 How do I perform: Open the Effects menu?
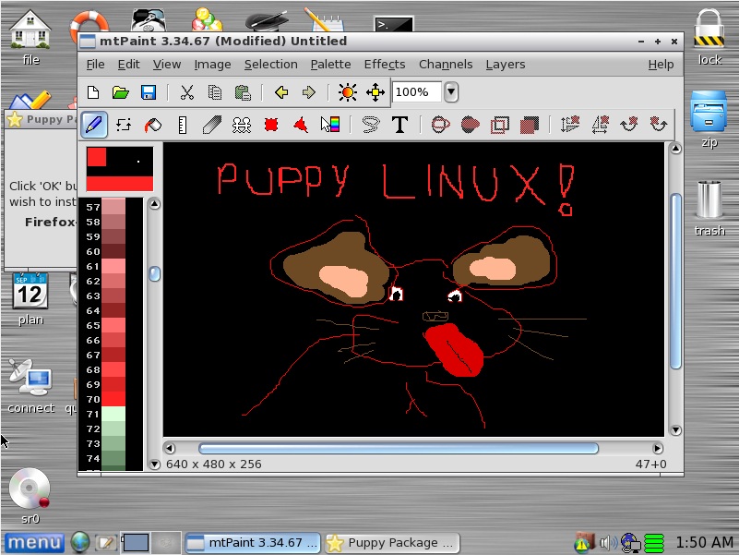[x=385, y=65]
